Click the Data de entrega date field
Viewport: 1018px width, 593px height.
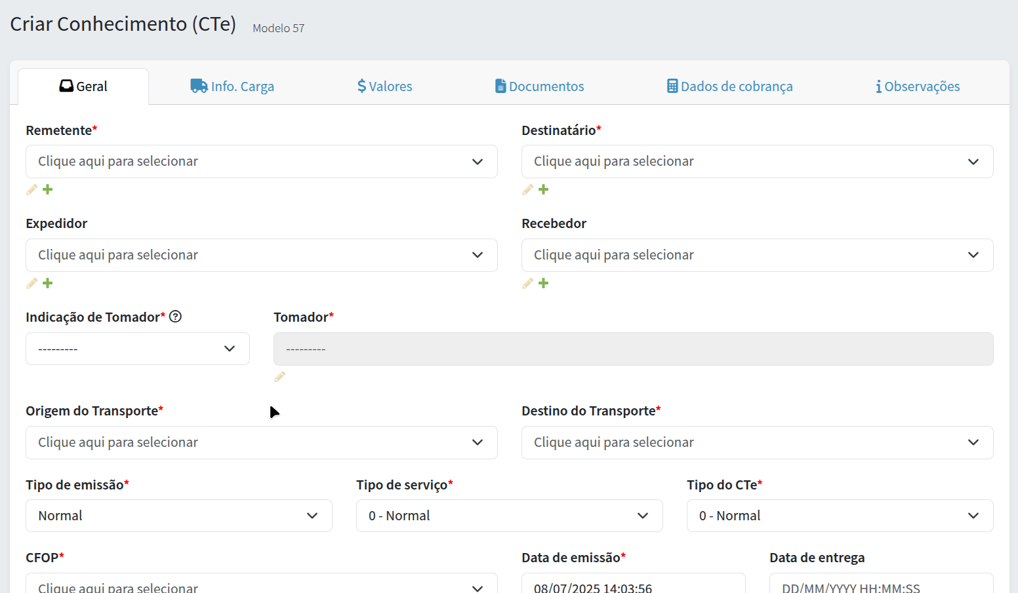pyautogui.click(x=881, y=585)
